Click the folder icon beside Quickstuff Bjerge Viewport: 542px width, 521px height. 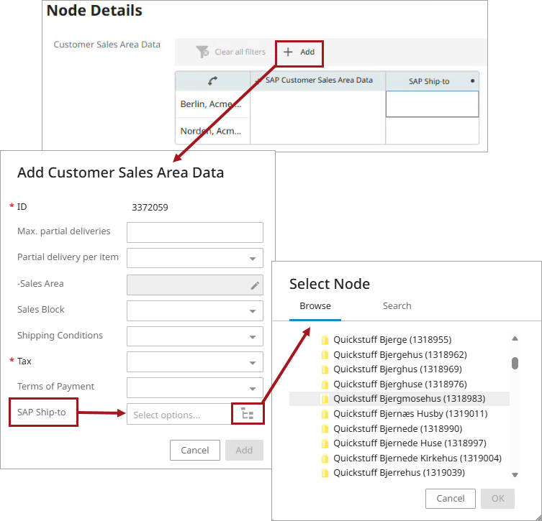(x=325, y=340)
